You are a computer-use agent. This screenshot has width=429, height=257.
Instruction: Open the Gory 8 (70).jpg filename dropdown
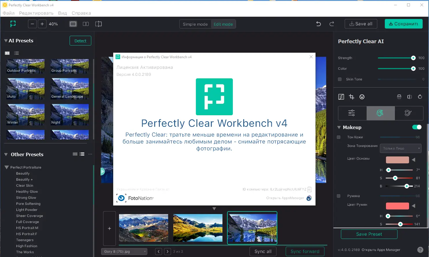click(124, 251)
